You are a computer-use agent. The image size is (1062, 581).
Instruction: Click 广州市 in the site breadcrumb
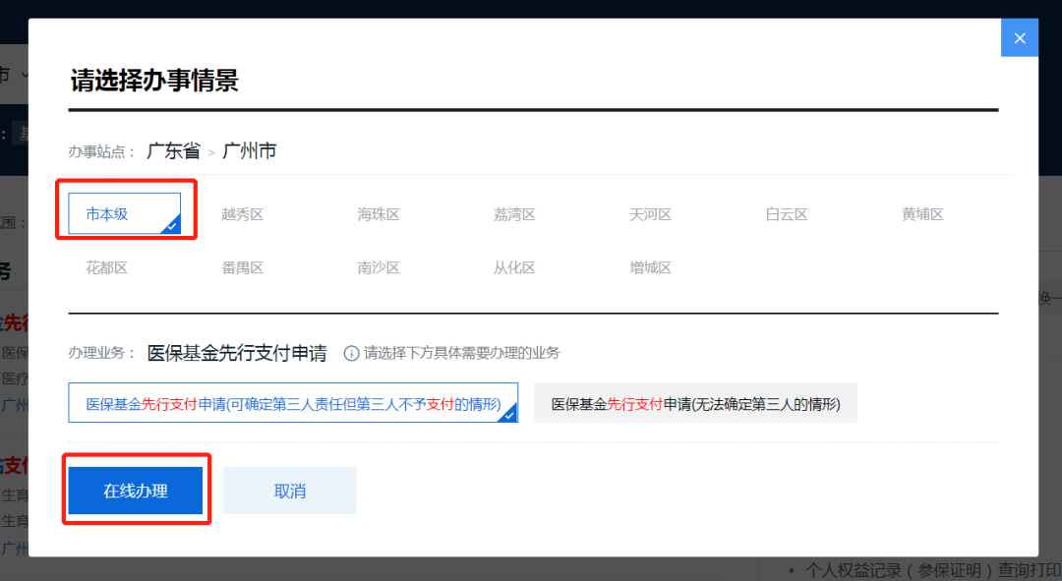point(250,151)
